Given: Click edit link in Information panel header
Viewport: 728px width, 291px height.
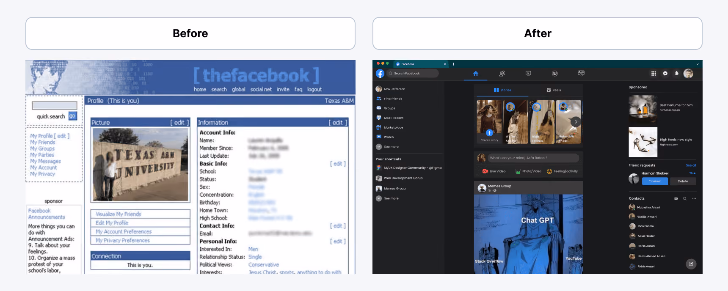Looking at the screenshot, I should [338, 123].
